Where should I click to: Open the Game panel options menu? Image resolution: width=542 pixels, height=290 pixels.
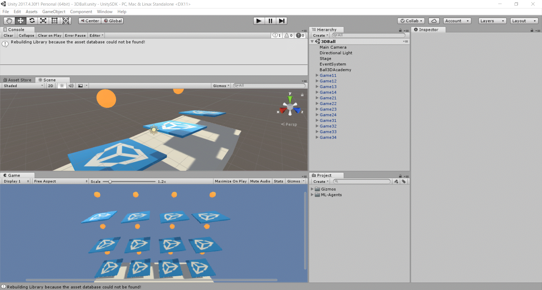coord(304,177)
